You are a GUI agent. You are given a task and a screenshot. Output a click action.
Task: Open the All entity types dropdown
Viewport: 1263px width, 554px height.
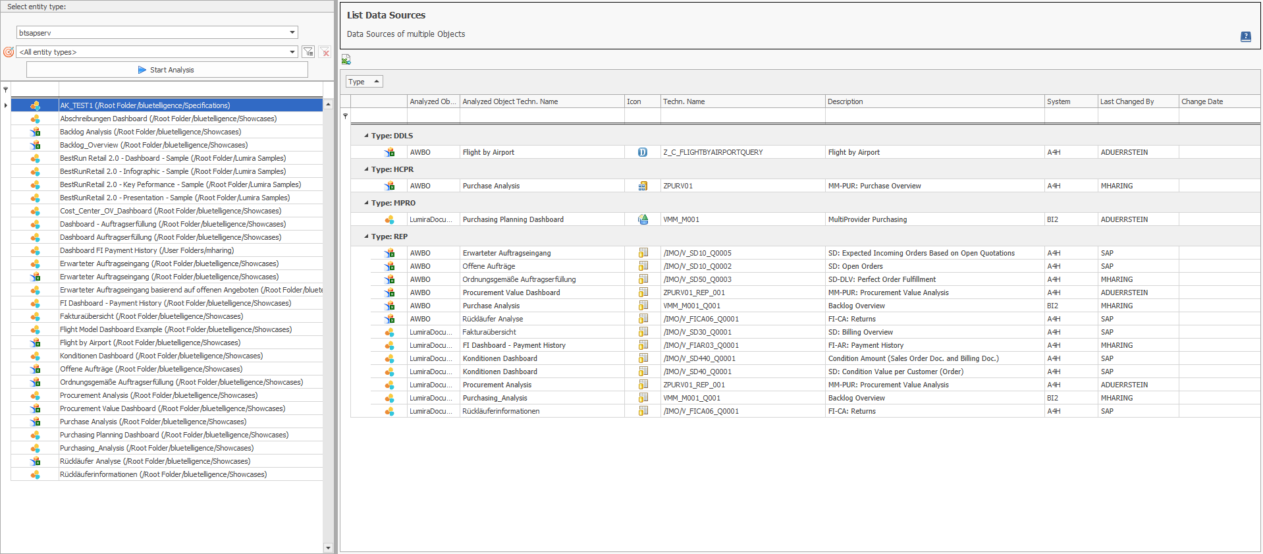(292, 52)
